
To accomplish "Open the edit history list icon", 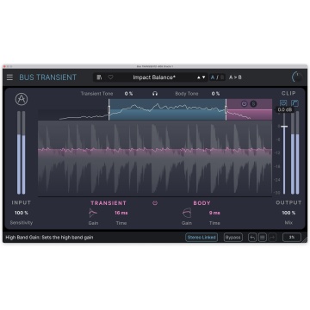I will click(263, 238).
